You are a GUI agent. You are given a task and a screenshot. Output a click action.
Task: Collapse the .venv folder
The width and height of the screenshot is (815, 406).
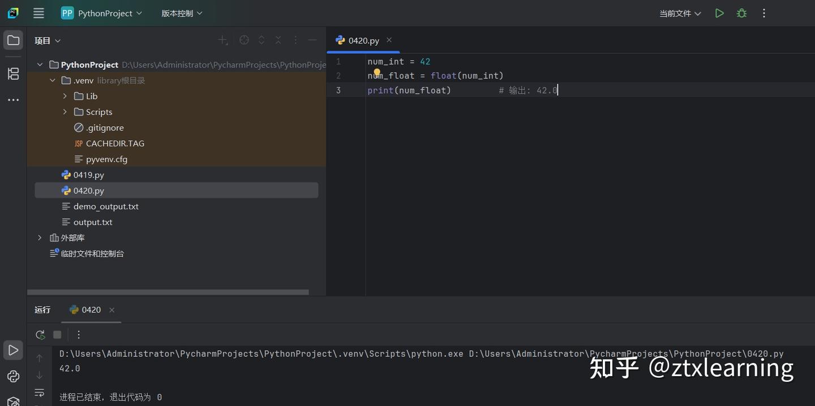[52, 80]
